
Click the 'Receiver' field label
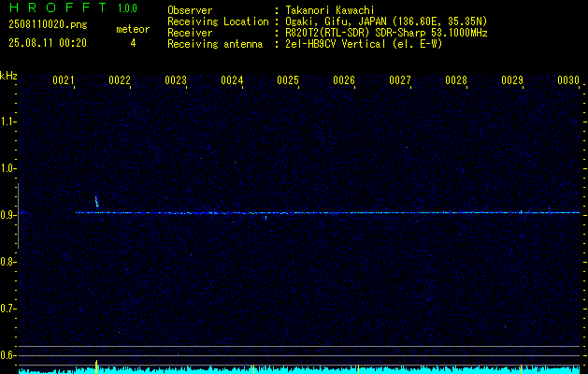pyautogui.click(x=190, y=33)
